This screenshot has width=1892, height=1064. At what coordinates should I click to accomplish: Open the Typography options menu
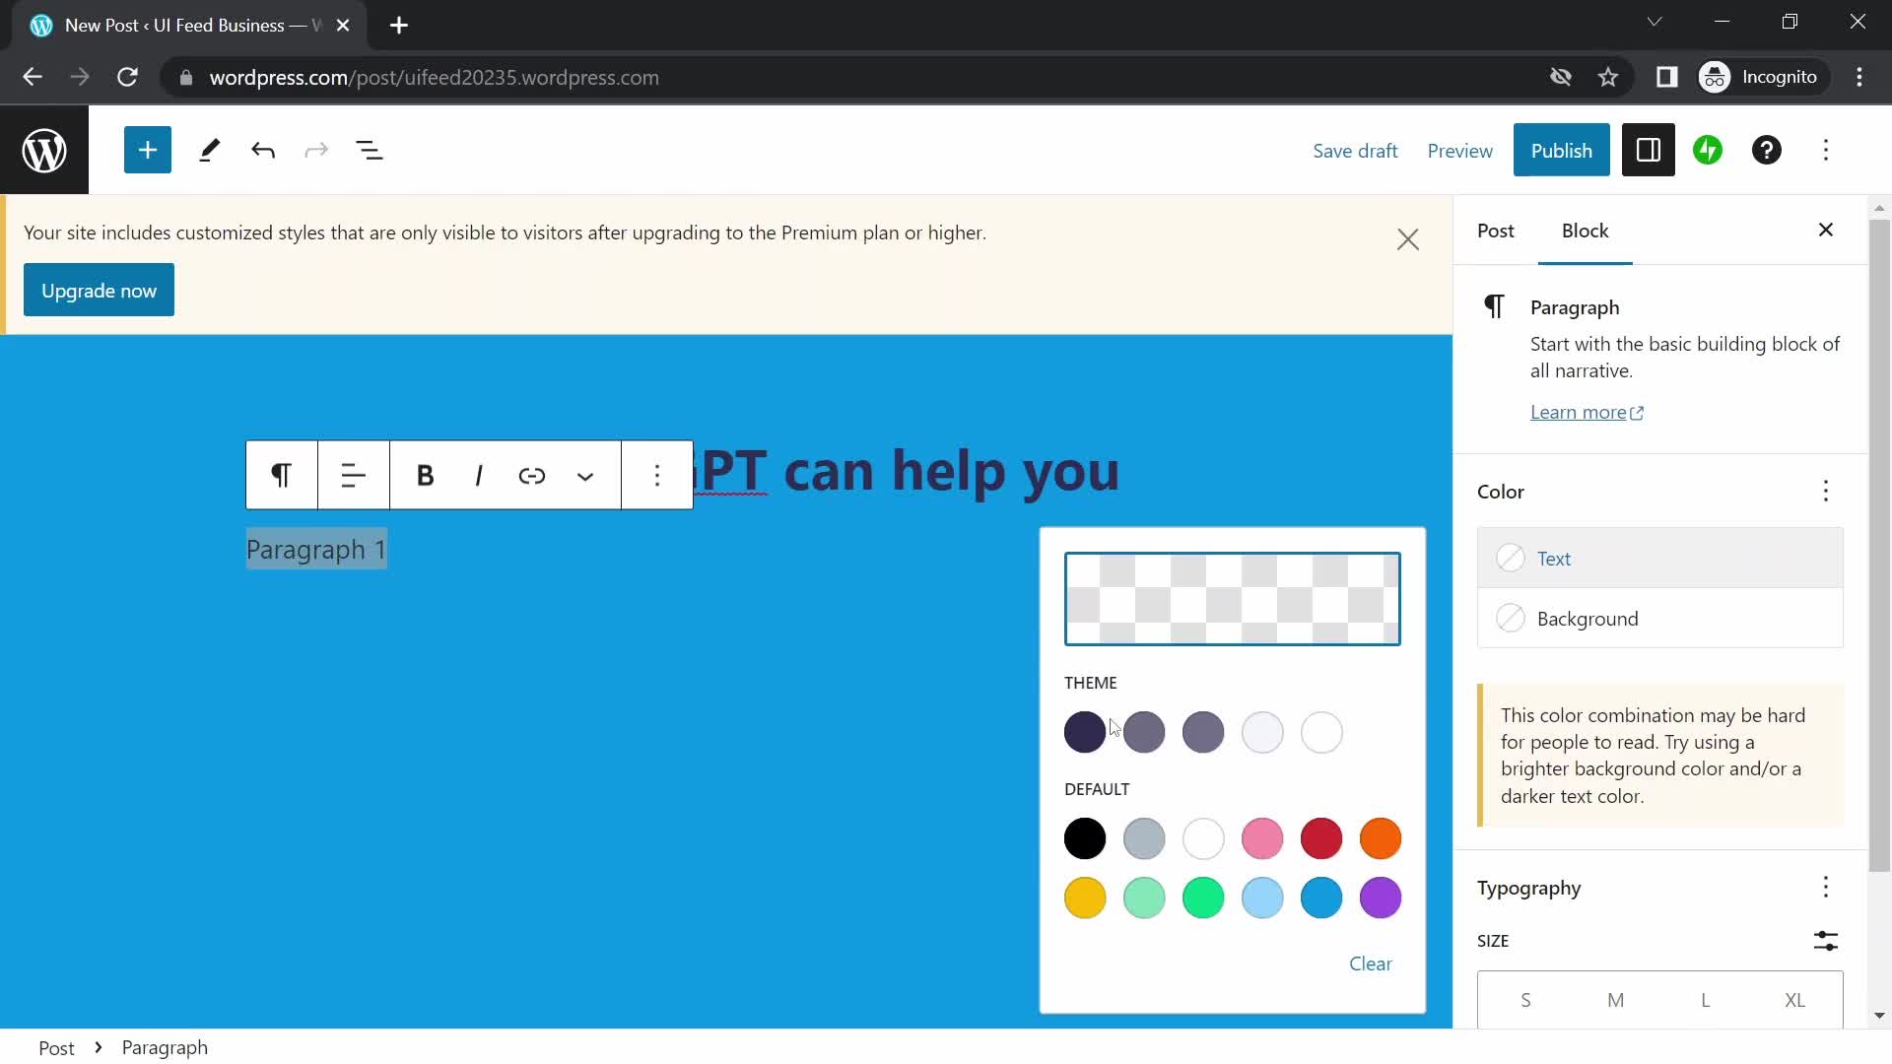(1826, 888)
